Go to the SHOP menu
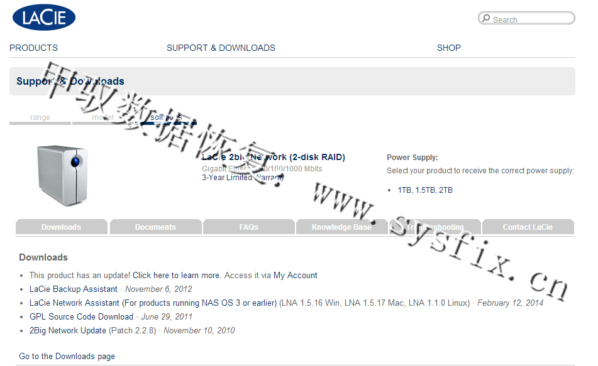 point(449,48)
